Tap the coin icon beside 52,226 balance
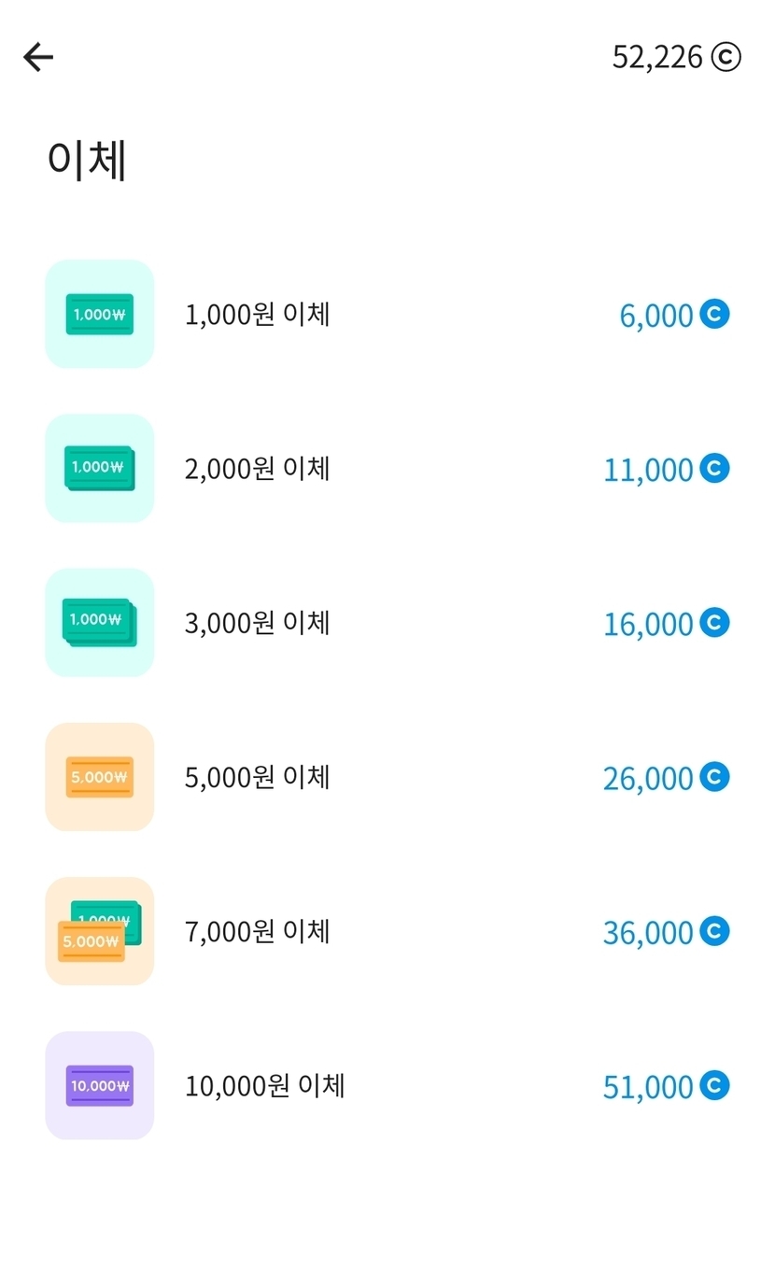 [x=726, y=58]
